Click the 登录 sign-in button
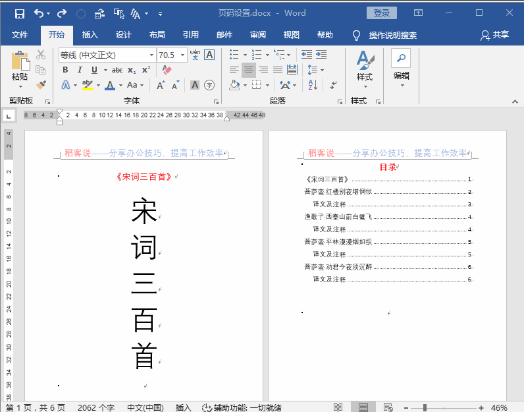 (x=382, y=13)
